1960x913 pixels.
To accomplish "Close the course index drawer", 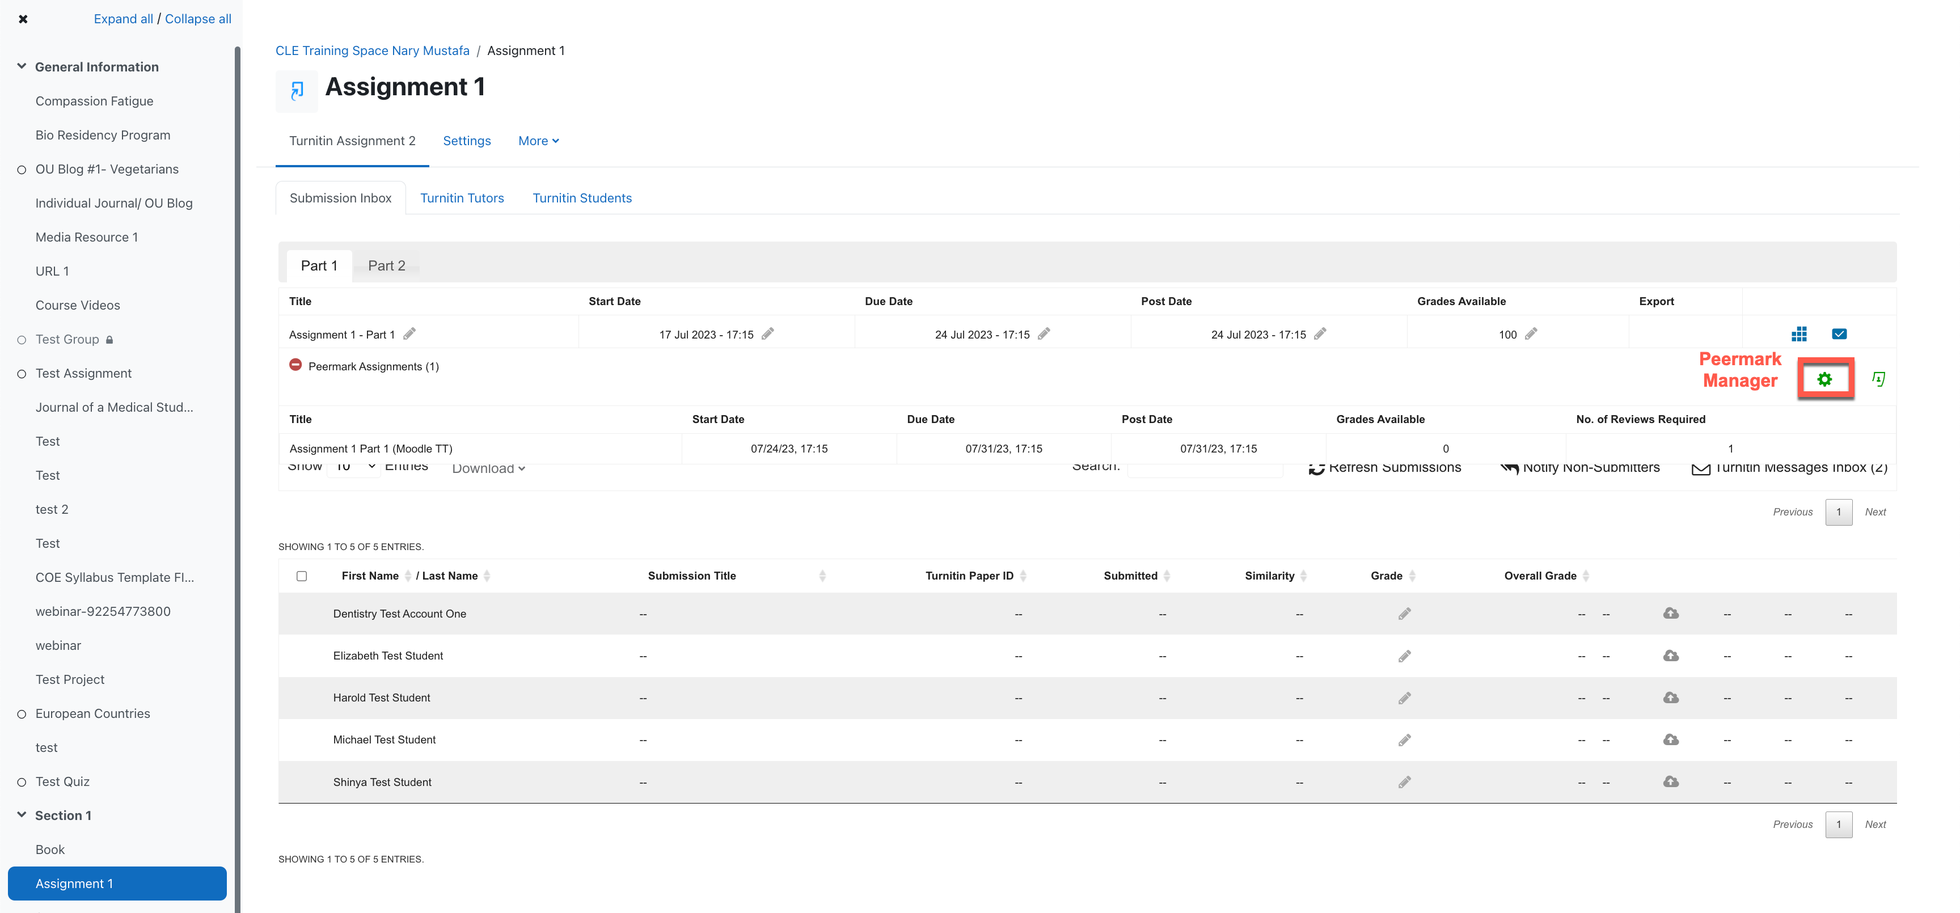I will tap(23, 19).
